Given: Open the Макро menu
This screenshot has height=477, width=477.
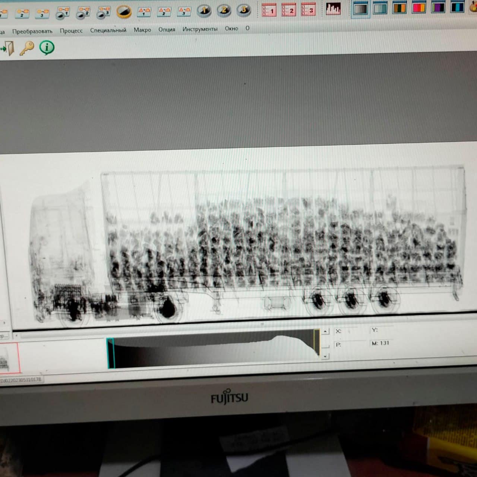Looking at the screenshot, I should [142, 30].
